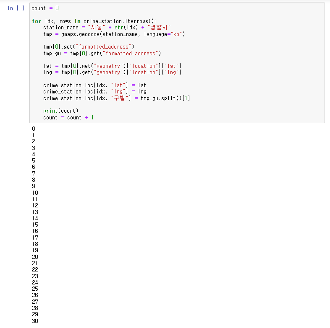Click the crime_station.loc "lat" assignment line

coord(95,85)
